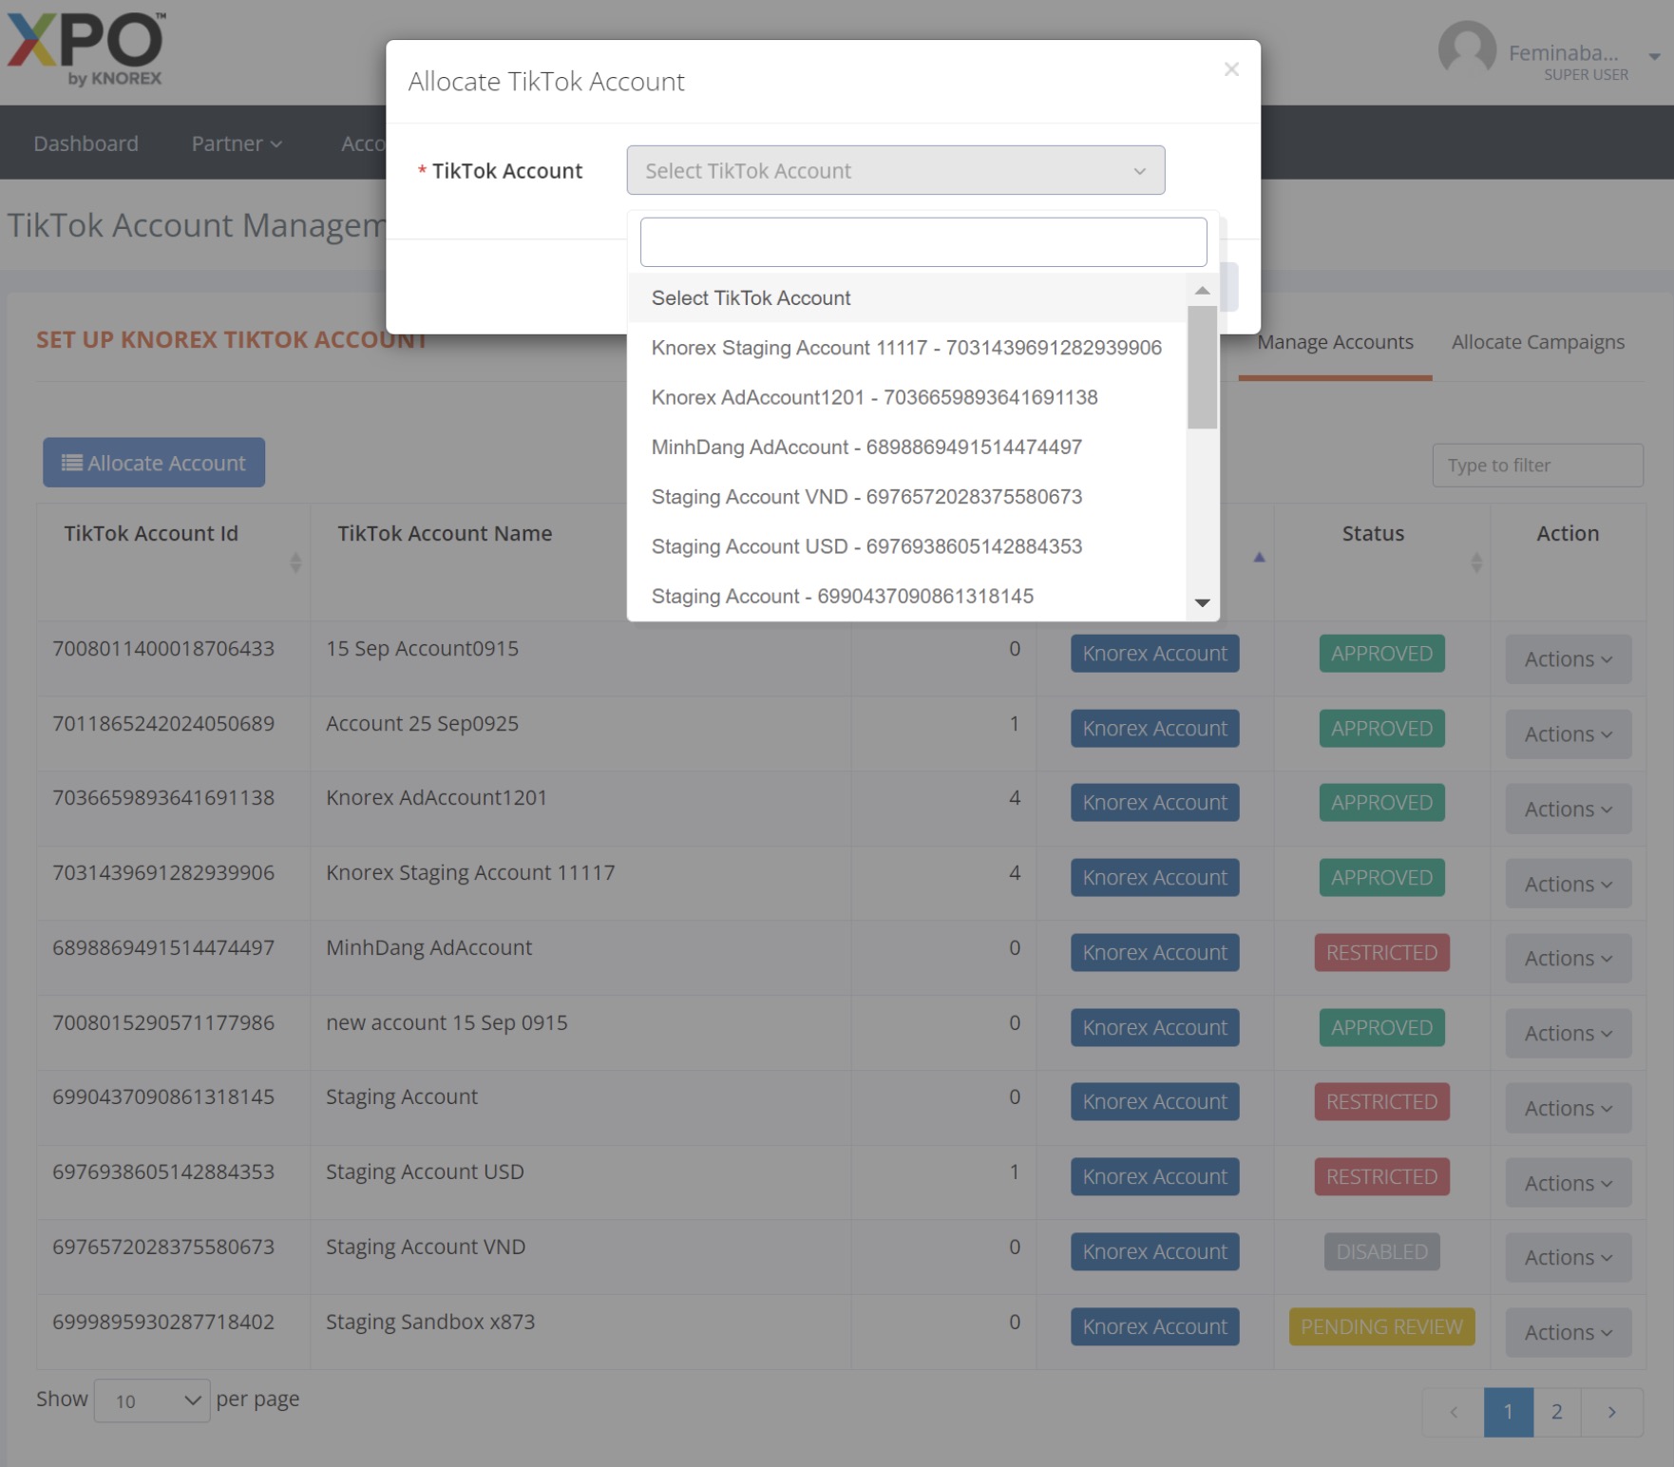
Task: Click the Allocate Account button
Action: [154, 463]
